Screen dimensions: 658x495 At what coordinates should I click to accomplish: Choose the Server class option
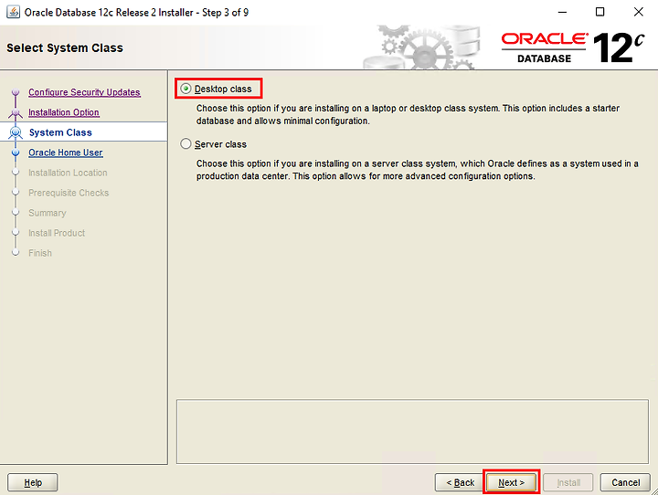click(186, 144)
